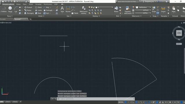Image resolution: width=185 pixels, height=104 pixels.
Task: Click the JakWarstwa object color swatch
Action: click(137, 7)
